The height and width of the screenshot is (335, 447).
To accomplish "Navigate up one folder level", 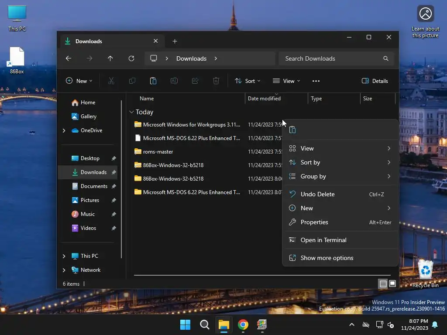I will [110, 58].
